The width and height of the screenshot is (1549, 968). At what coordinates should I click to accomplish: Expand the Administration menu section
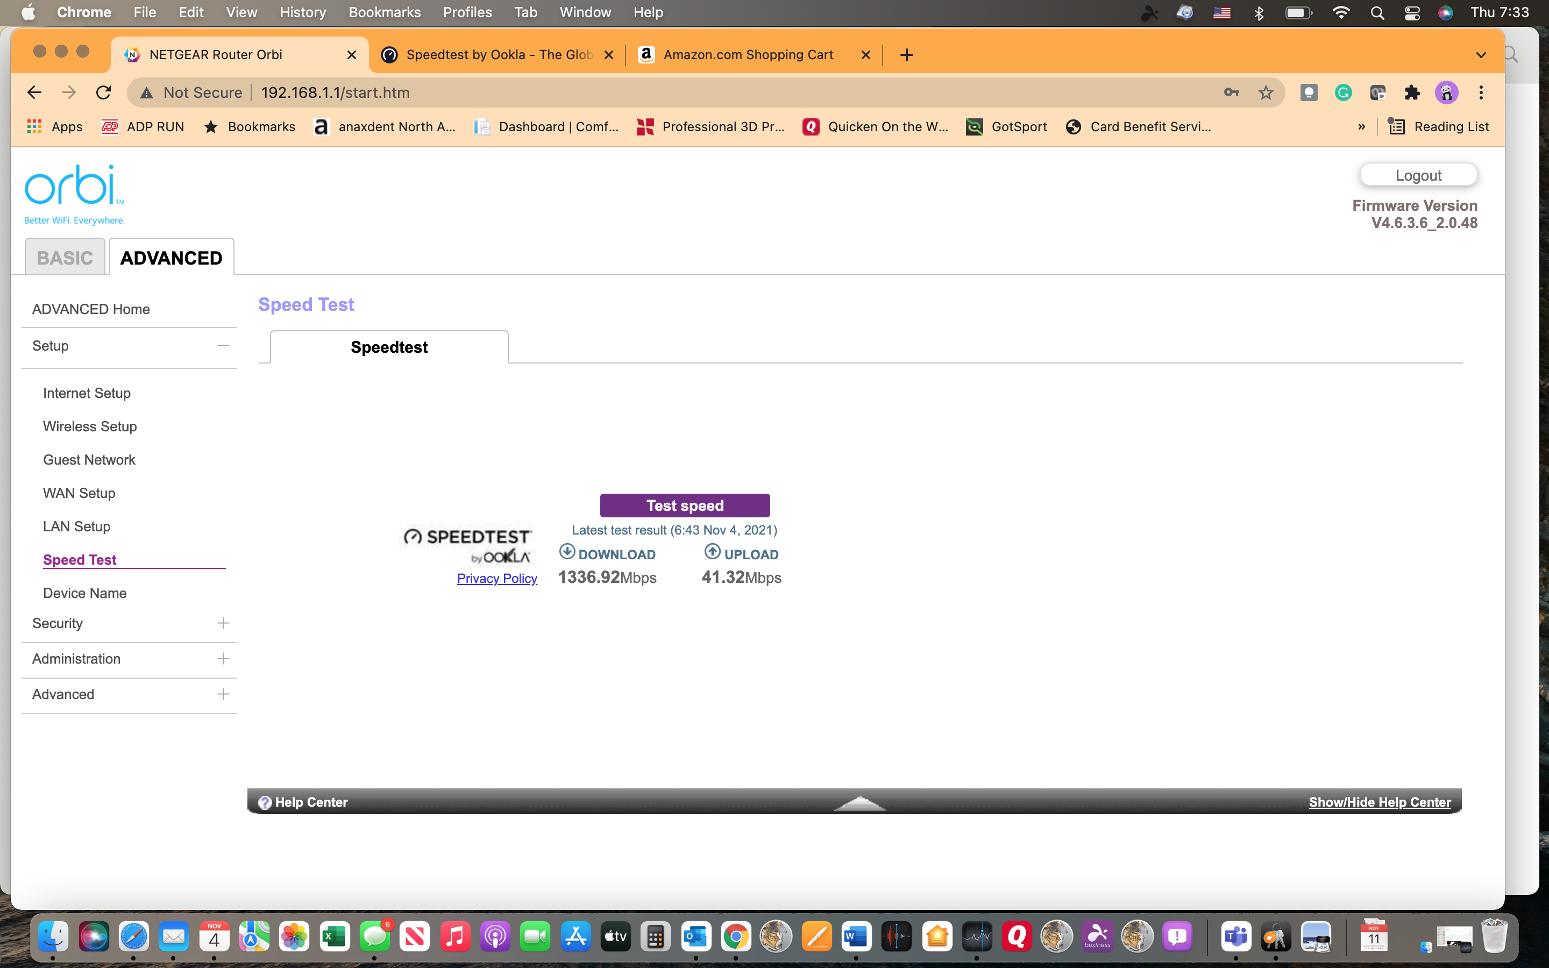[223, 659]
